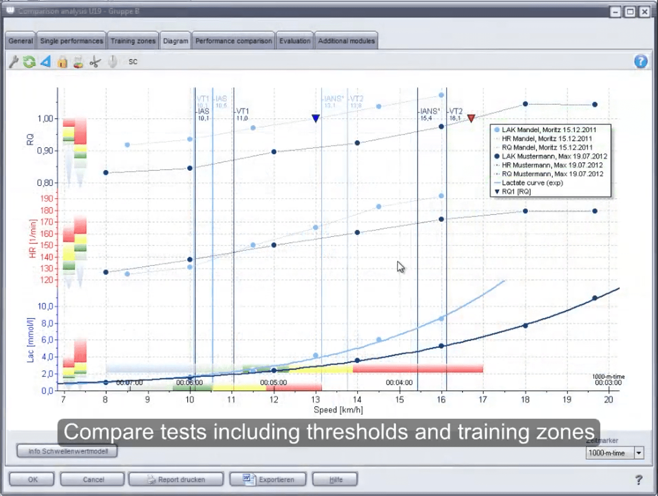Select the scissors cut tool
The image size is (658, 496).
(x=95, y=62)
